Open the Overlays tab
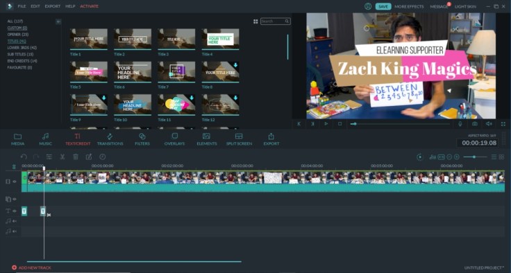 click(x=174, y=139)
